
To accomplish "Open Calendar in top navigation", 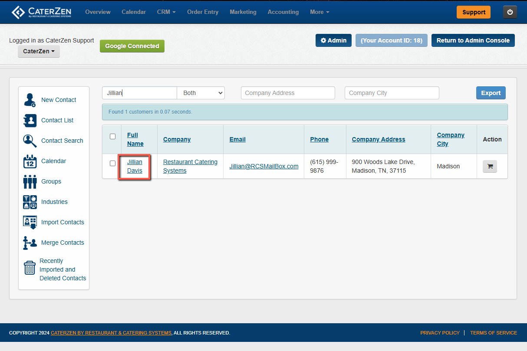I will (134, 12).
